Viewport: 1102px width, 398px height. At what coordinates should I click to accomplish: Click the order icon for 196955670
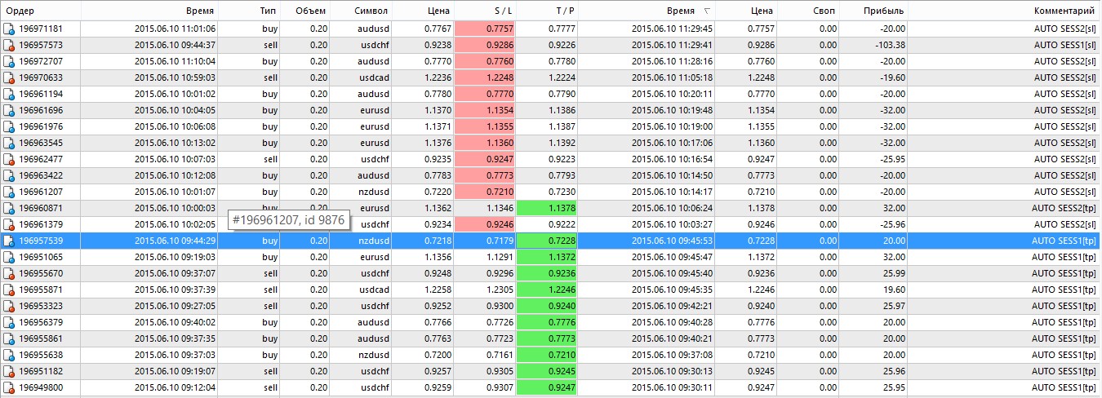coord(9,273)
